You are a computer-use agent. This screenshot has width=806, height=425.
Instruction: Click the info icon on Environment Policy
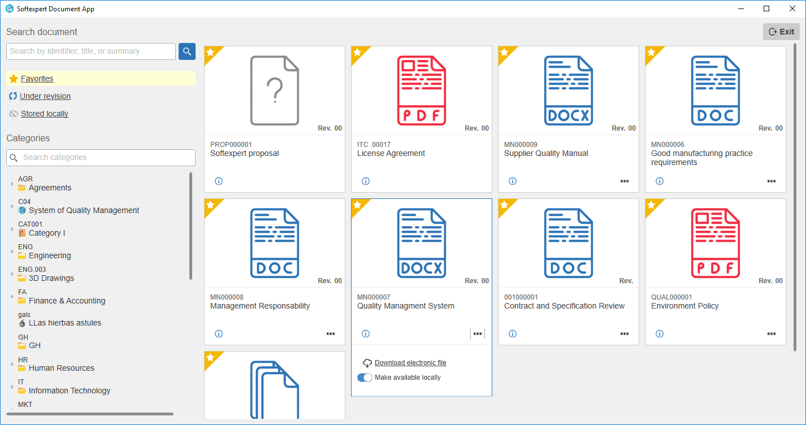(x=660, y=333)
